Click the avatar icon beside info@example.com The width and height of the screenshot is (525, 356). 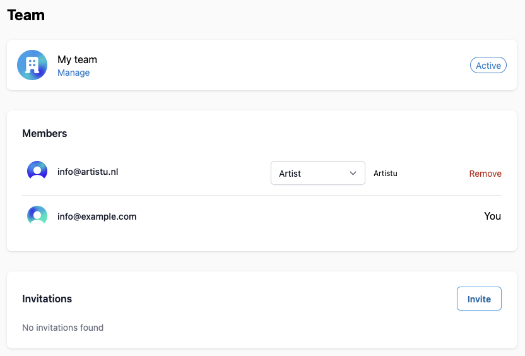coord(37,216)
